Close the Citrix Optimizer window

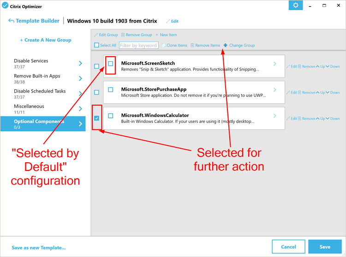[x=338, y=5]
